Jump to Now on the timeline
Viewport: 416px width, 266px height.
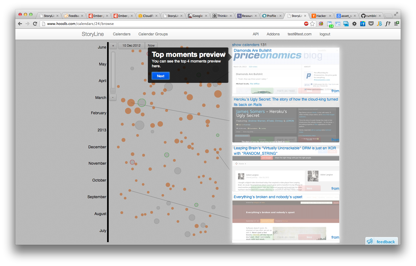click(151, 46)
